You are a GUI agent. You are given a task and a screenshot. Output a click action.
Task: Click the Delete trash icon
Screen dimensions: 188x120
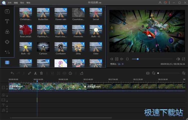(x=41, y=73)
